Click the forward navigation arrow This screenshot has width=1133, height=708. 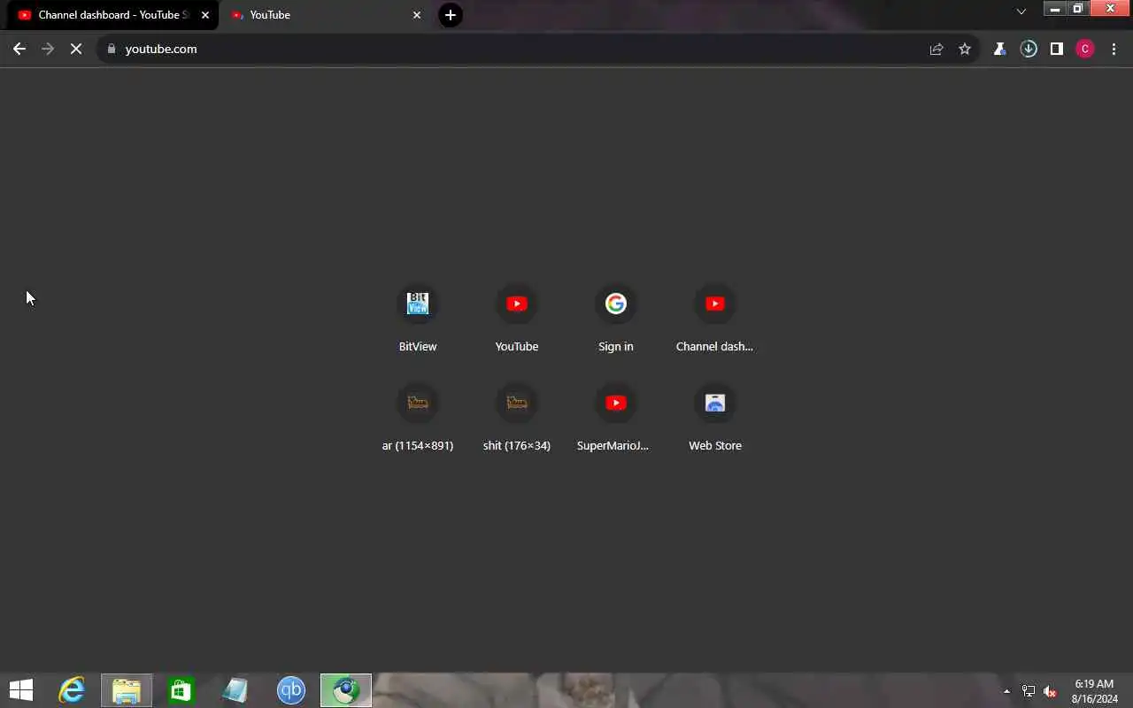click(48, 49)
